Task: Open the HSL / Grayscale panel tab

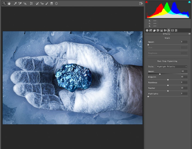Action: [158, 30]
